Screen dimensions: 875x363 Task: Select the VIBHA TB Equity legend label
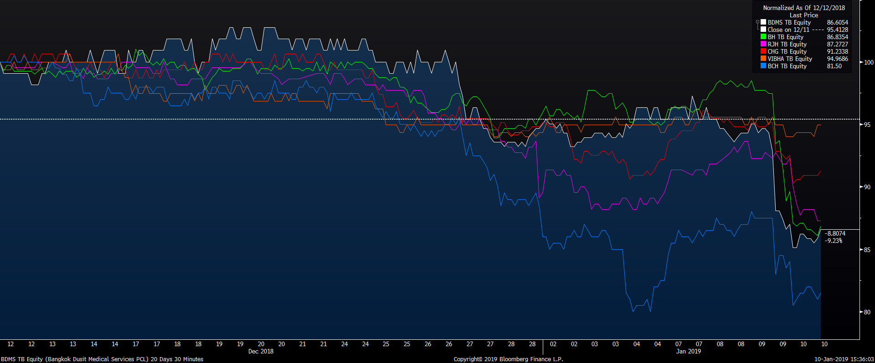[790, 59]
